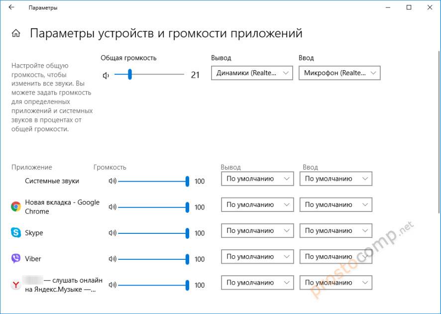Click the Yandex browser app icon

16,285
